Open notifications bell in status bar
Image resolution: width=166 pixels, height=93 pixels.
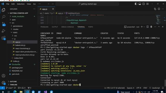click(x=163, y=88)
